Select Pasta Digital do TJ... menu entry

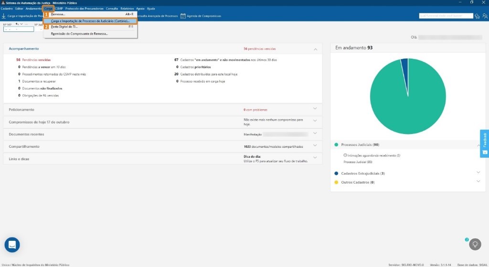[x=90, y=27]
